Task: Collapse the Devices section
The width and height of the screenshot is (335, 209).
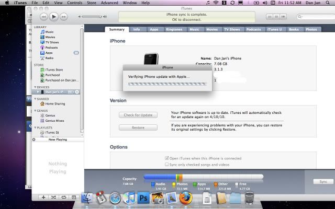Action: (x=35, y=87)
